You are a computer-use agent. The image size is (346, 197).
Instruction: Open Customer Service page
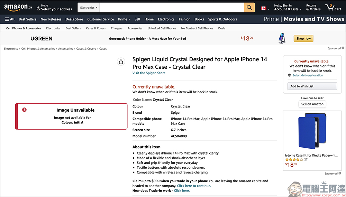click(x=100, y=19)
